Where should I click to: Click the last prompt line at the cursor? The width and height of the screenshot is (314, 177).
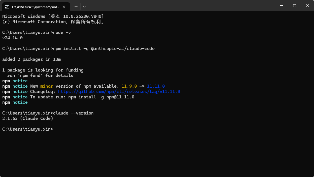pyautogui.click(x=28, y=129)
